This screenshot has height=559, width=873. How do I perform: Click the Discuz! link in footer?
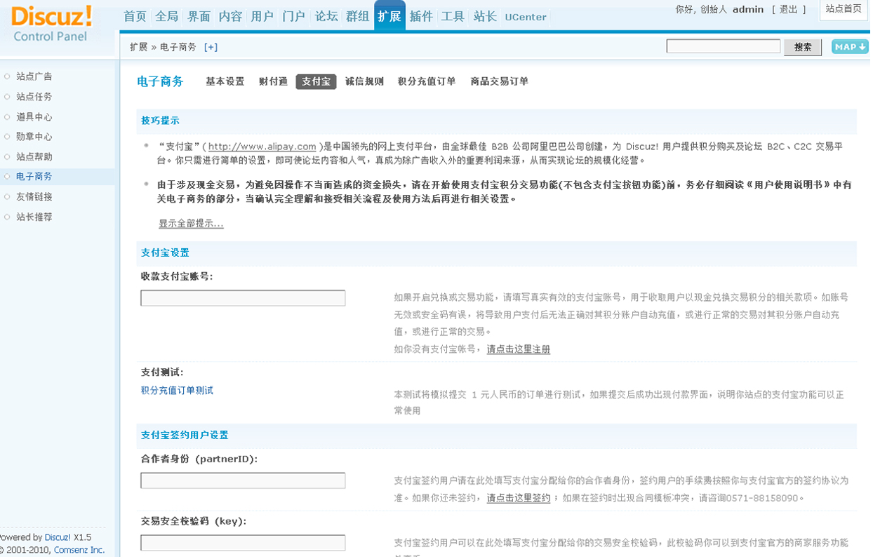[x=58, y=538]
